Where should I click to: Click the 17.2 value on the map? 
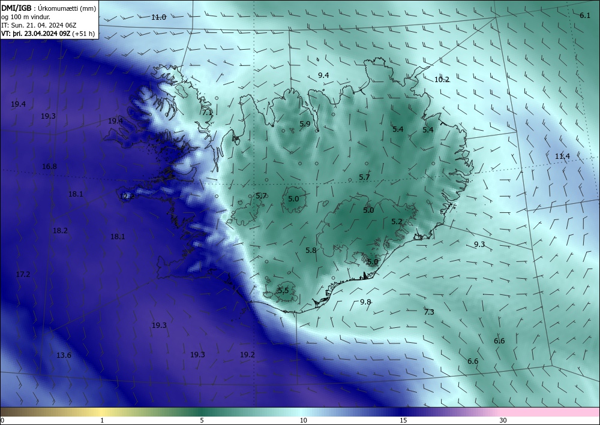point(23,274)
